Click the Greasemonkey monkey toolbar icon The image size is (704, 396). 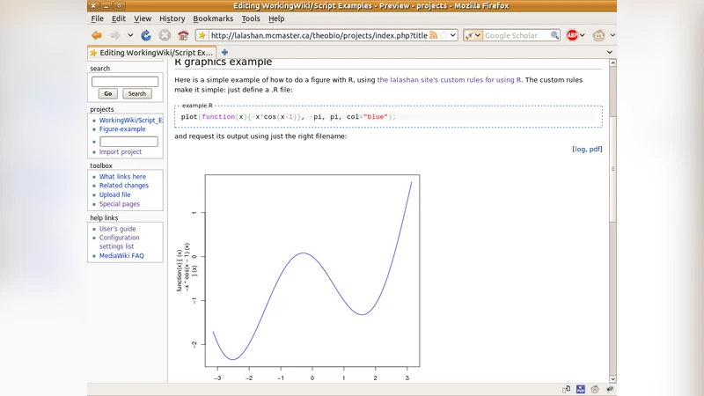(x=598, y=35)
